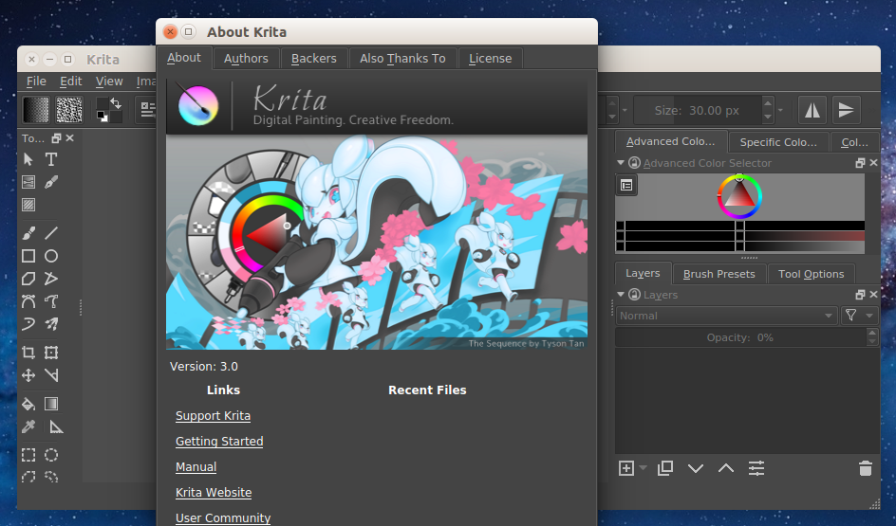Toggle horizontal mirror mode button
The width and height of the screenshot is (896, 526).
(812, 110)
